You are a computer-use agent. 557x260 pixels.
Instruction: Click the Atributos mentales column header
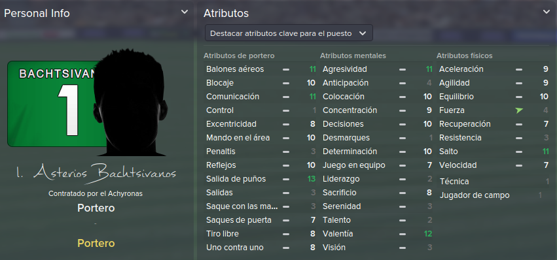(x=353, y=56)
